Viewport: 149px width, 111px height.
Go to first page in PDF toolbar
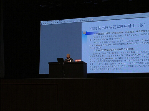click(48, 23)
